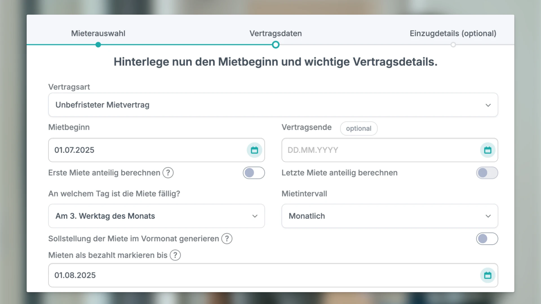
Task: Go to the Mieterauswahl step tab
Action: coord(98,33)
